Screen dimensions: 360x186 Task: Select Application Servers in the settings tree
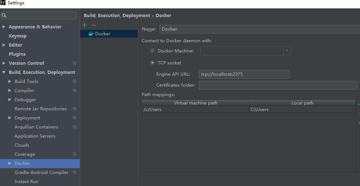(x=35, y=136)
